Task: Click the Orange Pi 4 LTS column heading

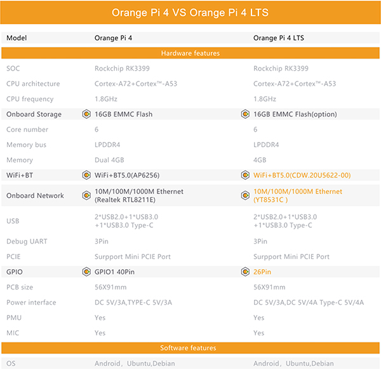Action: click(279, 38)
